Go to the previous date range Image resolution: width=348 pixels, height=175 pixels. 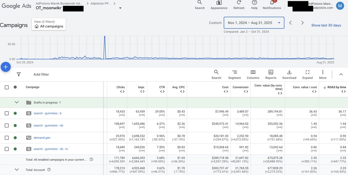tap(290, 23)
